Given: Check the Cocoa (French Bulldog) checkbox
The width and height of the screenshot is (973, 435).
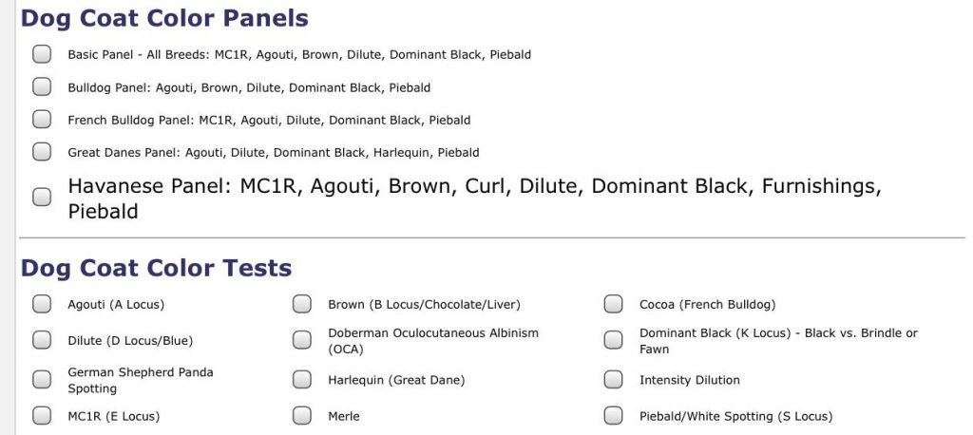Looking at the screenshot, I should pyautogui.click(x=614, y=305).
